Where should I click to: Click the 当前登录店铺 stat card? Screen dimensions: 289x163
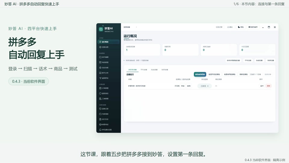142,50
